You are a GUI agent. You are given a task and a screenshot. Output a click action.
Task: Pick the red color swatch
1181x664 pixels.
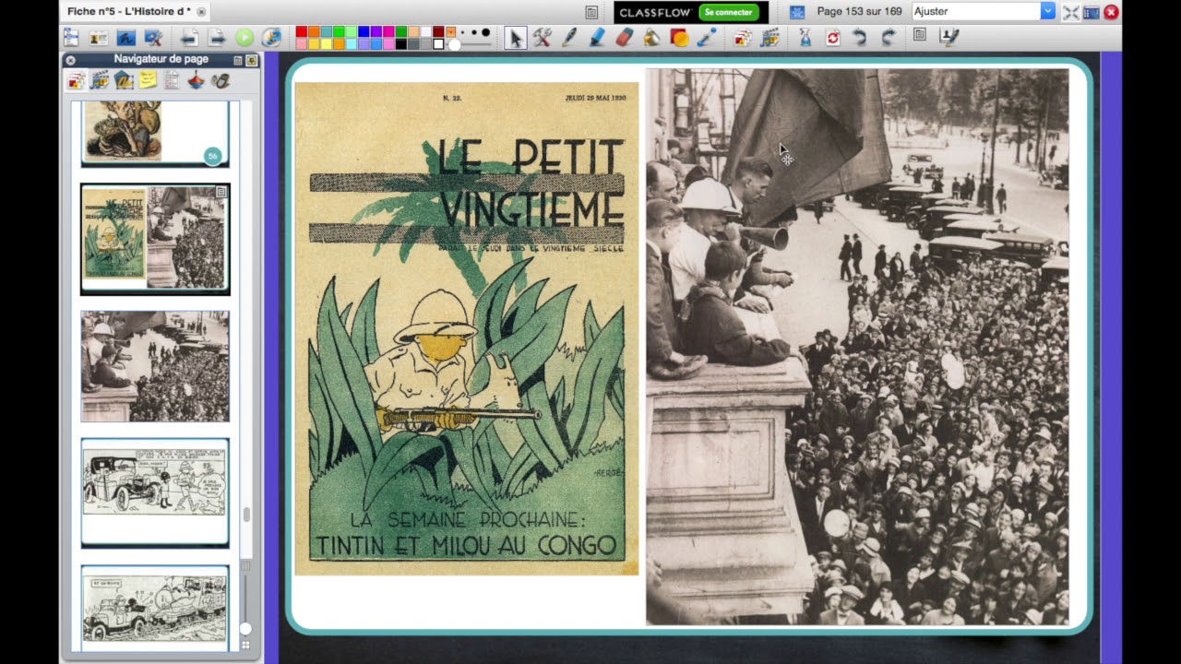302,32
